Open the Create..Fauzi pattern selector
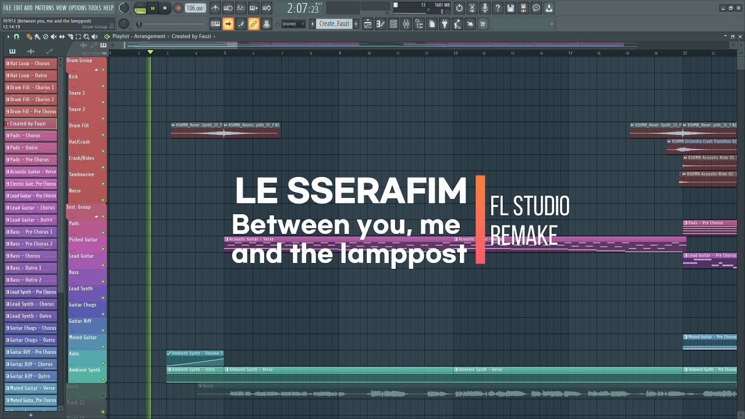This screenshot has height=419, width=745. [x=335, y=24]
